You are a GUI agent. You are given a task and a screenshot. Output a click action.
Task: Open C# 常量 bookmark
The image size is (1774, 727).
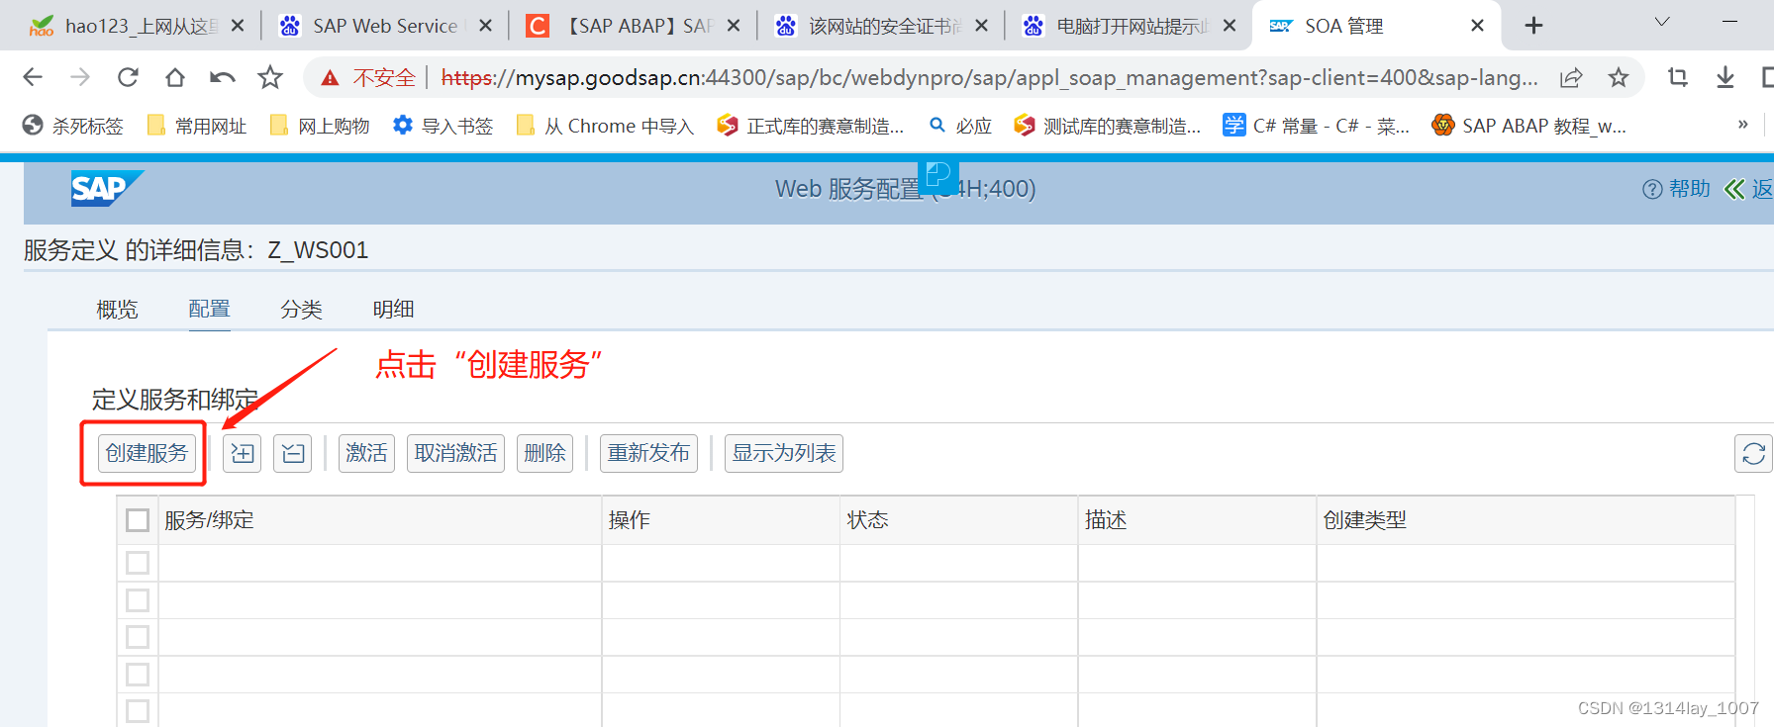pyautogui.click(x=1317, y=126)
